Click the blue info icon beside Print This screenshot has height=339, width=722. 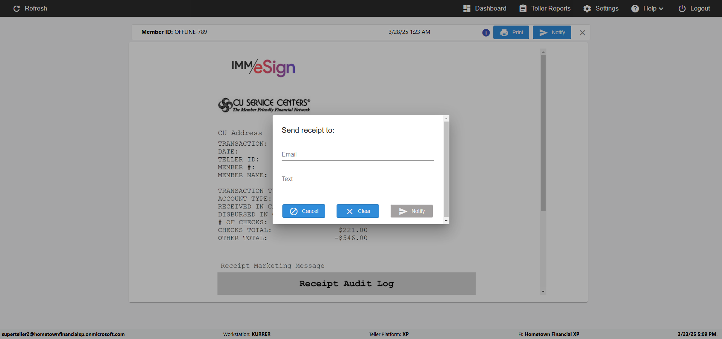[486, 33]
